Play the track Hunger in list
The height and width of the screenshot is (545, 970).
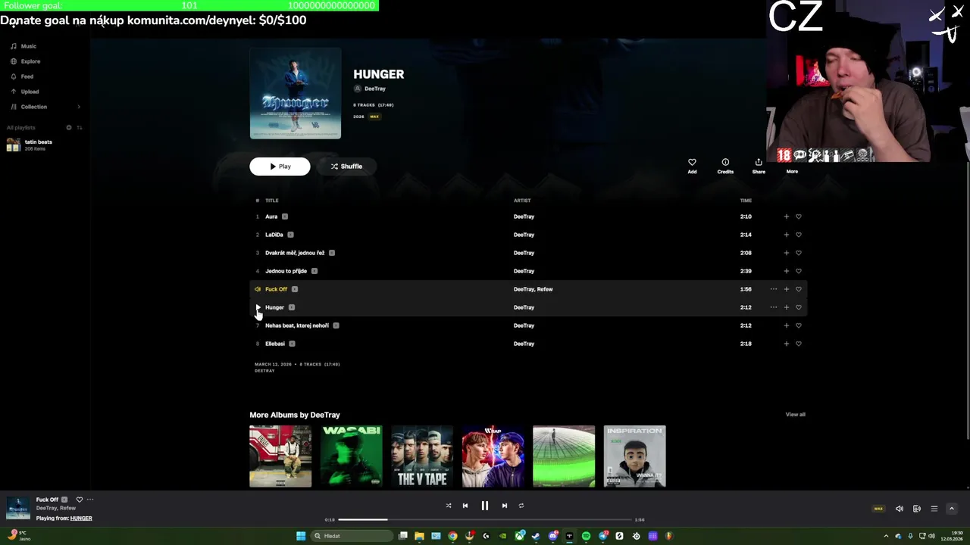click(x=258, y=307)
